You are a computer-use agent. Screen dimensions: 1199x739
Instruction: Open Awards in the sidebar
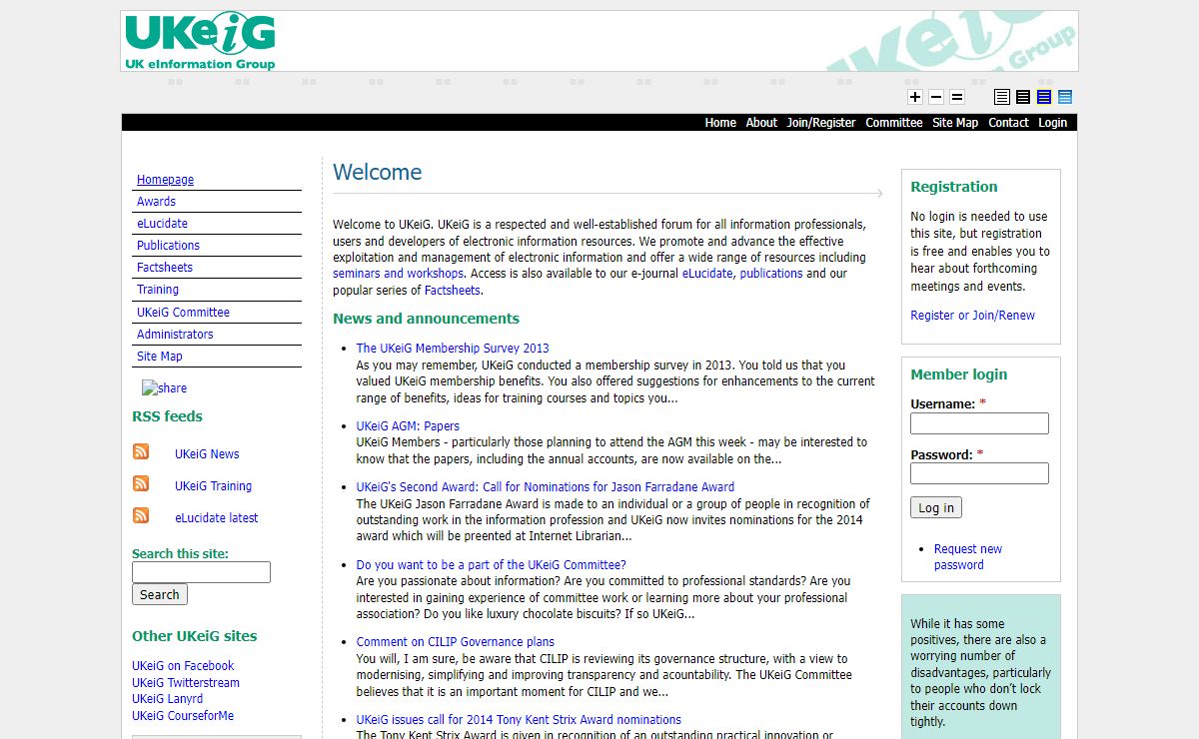coord(156,202)
